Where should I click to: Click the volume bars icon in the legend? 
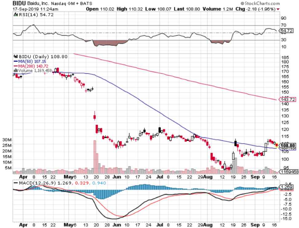click(x=16, y=71)
